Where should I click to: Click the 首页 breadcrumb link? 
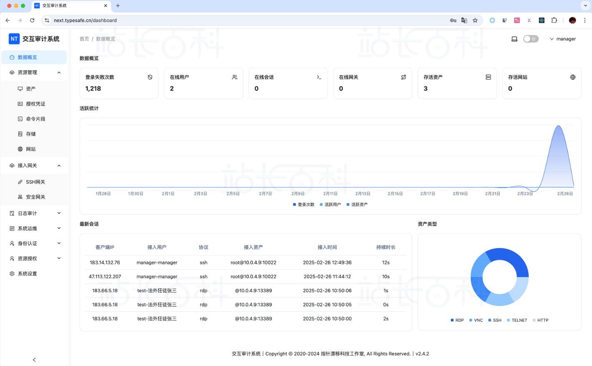click(x=84, y=39)
